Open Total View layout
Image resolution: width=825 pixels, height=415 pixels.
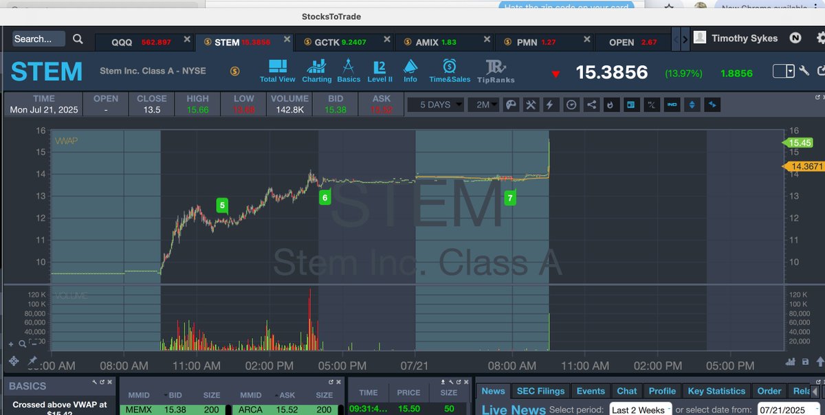coord(278,71)
